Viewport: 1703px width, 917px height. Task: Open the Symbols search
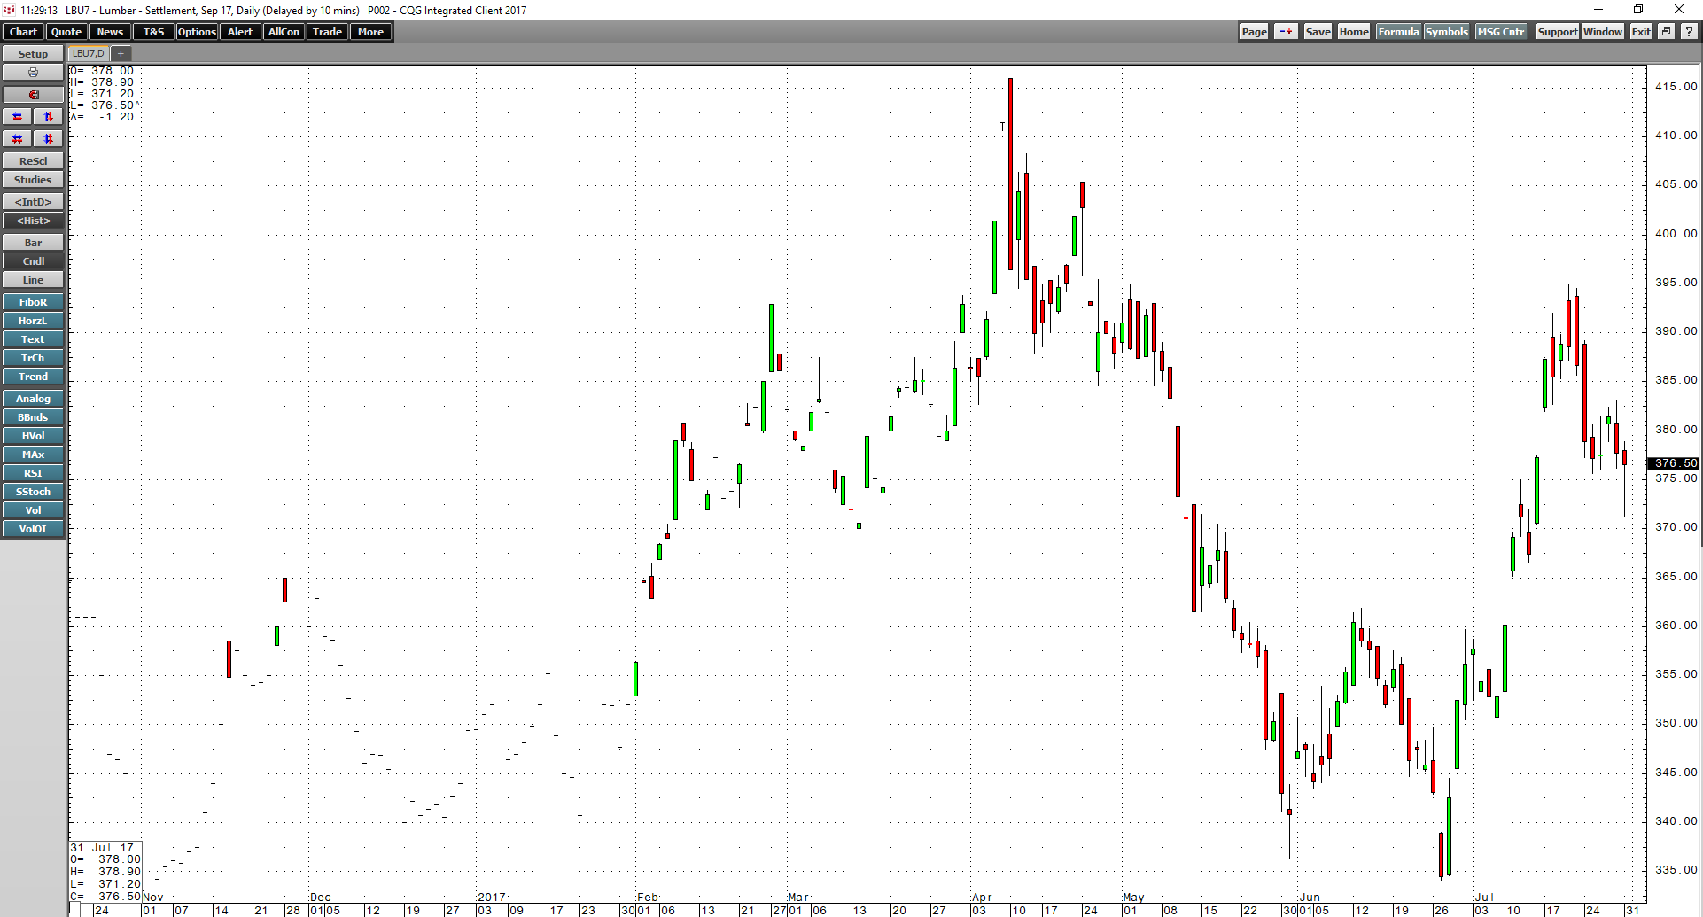point(1446,32)
